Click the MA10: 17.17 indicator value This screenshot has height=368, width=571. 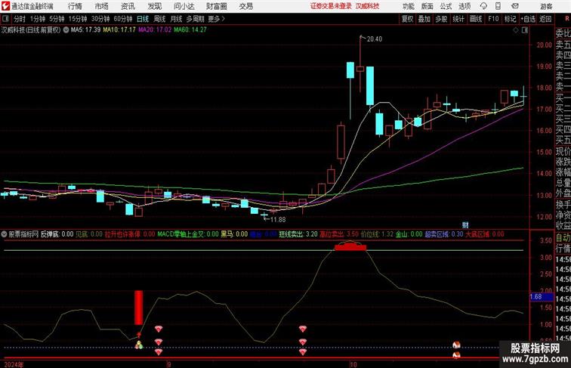[x=119, y=30]
